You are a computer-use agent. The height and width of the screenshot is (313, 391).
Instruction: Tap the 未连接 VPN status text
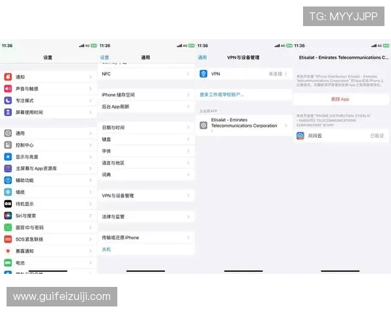pyautogui.click(x=275, y=74)
